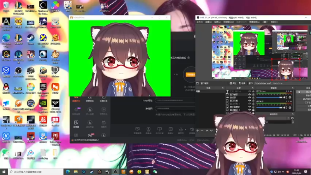Image resolution: width=311 pixels, height=175 pixels.
Task: Add a scene with the plus button
Action: (198, 131)
